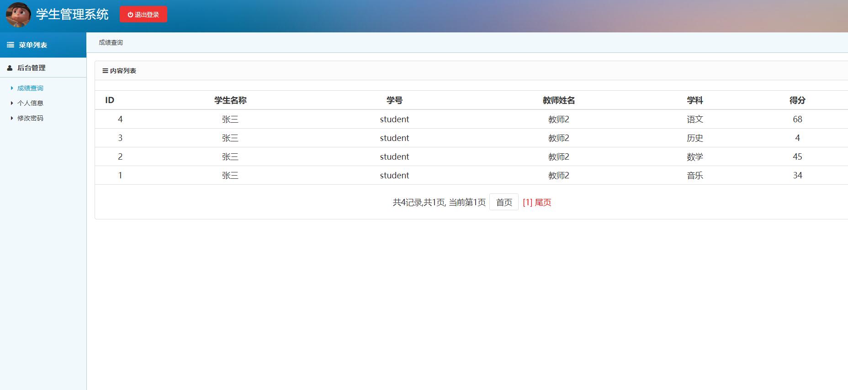The image size is (848, 390).
Task: Click the 学科 column header
Action: click(x=694, y=100)
